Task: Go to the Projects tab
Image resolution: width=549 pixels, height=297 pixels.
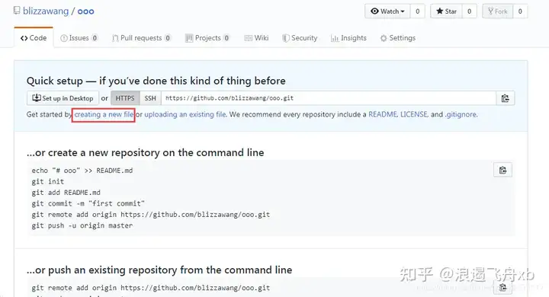Action: 207,38
